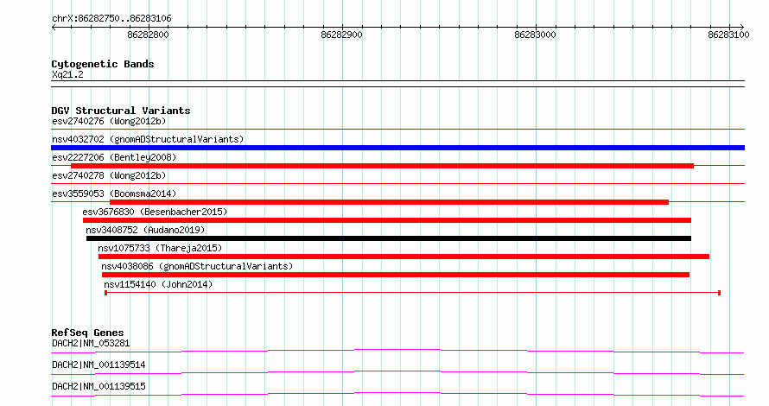Open gene DACH2|NM_053281 label

tap(91, 343)
